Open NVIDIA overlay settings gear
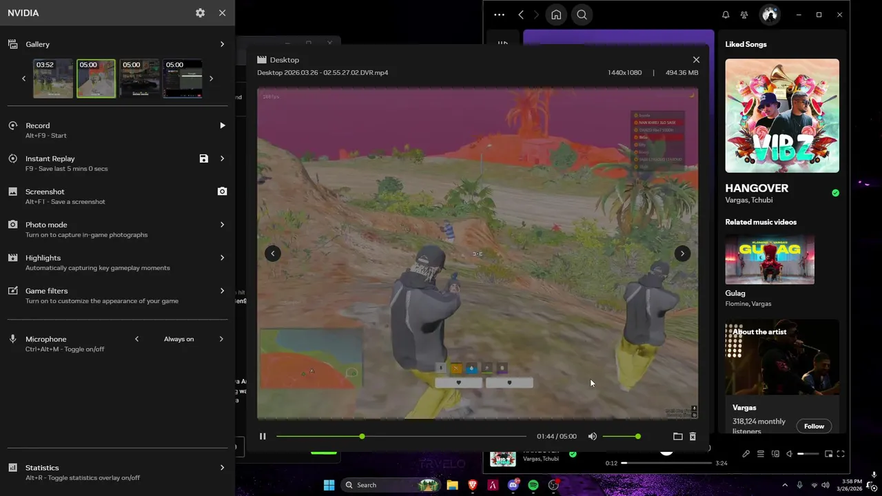The height and width of the screenshot is (496, 882). coord(200,13)
